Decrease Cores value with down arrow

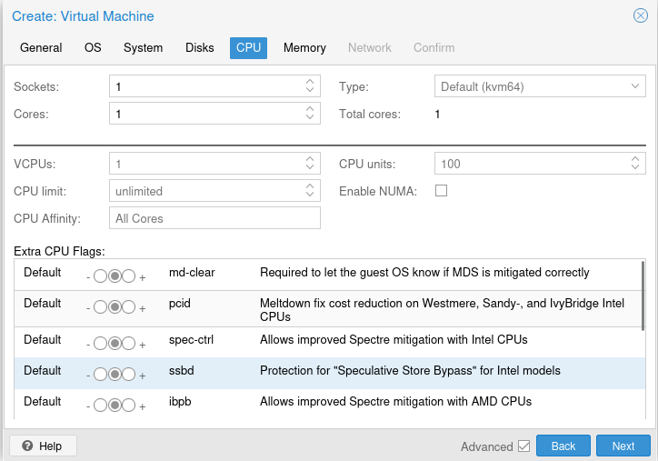pos(311,118)
